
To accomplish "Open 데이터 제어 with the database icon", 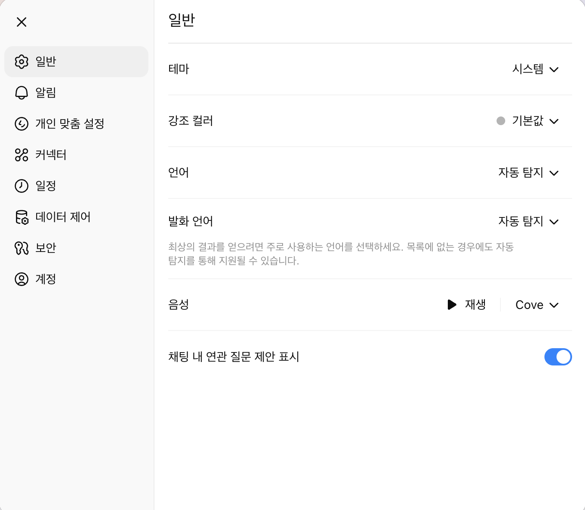I will coord(21,217).
